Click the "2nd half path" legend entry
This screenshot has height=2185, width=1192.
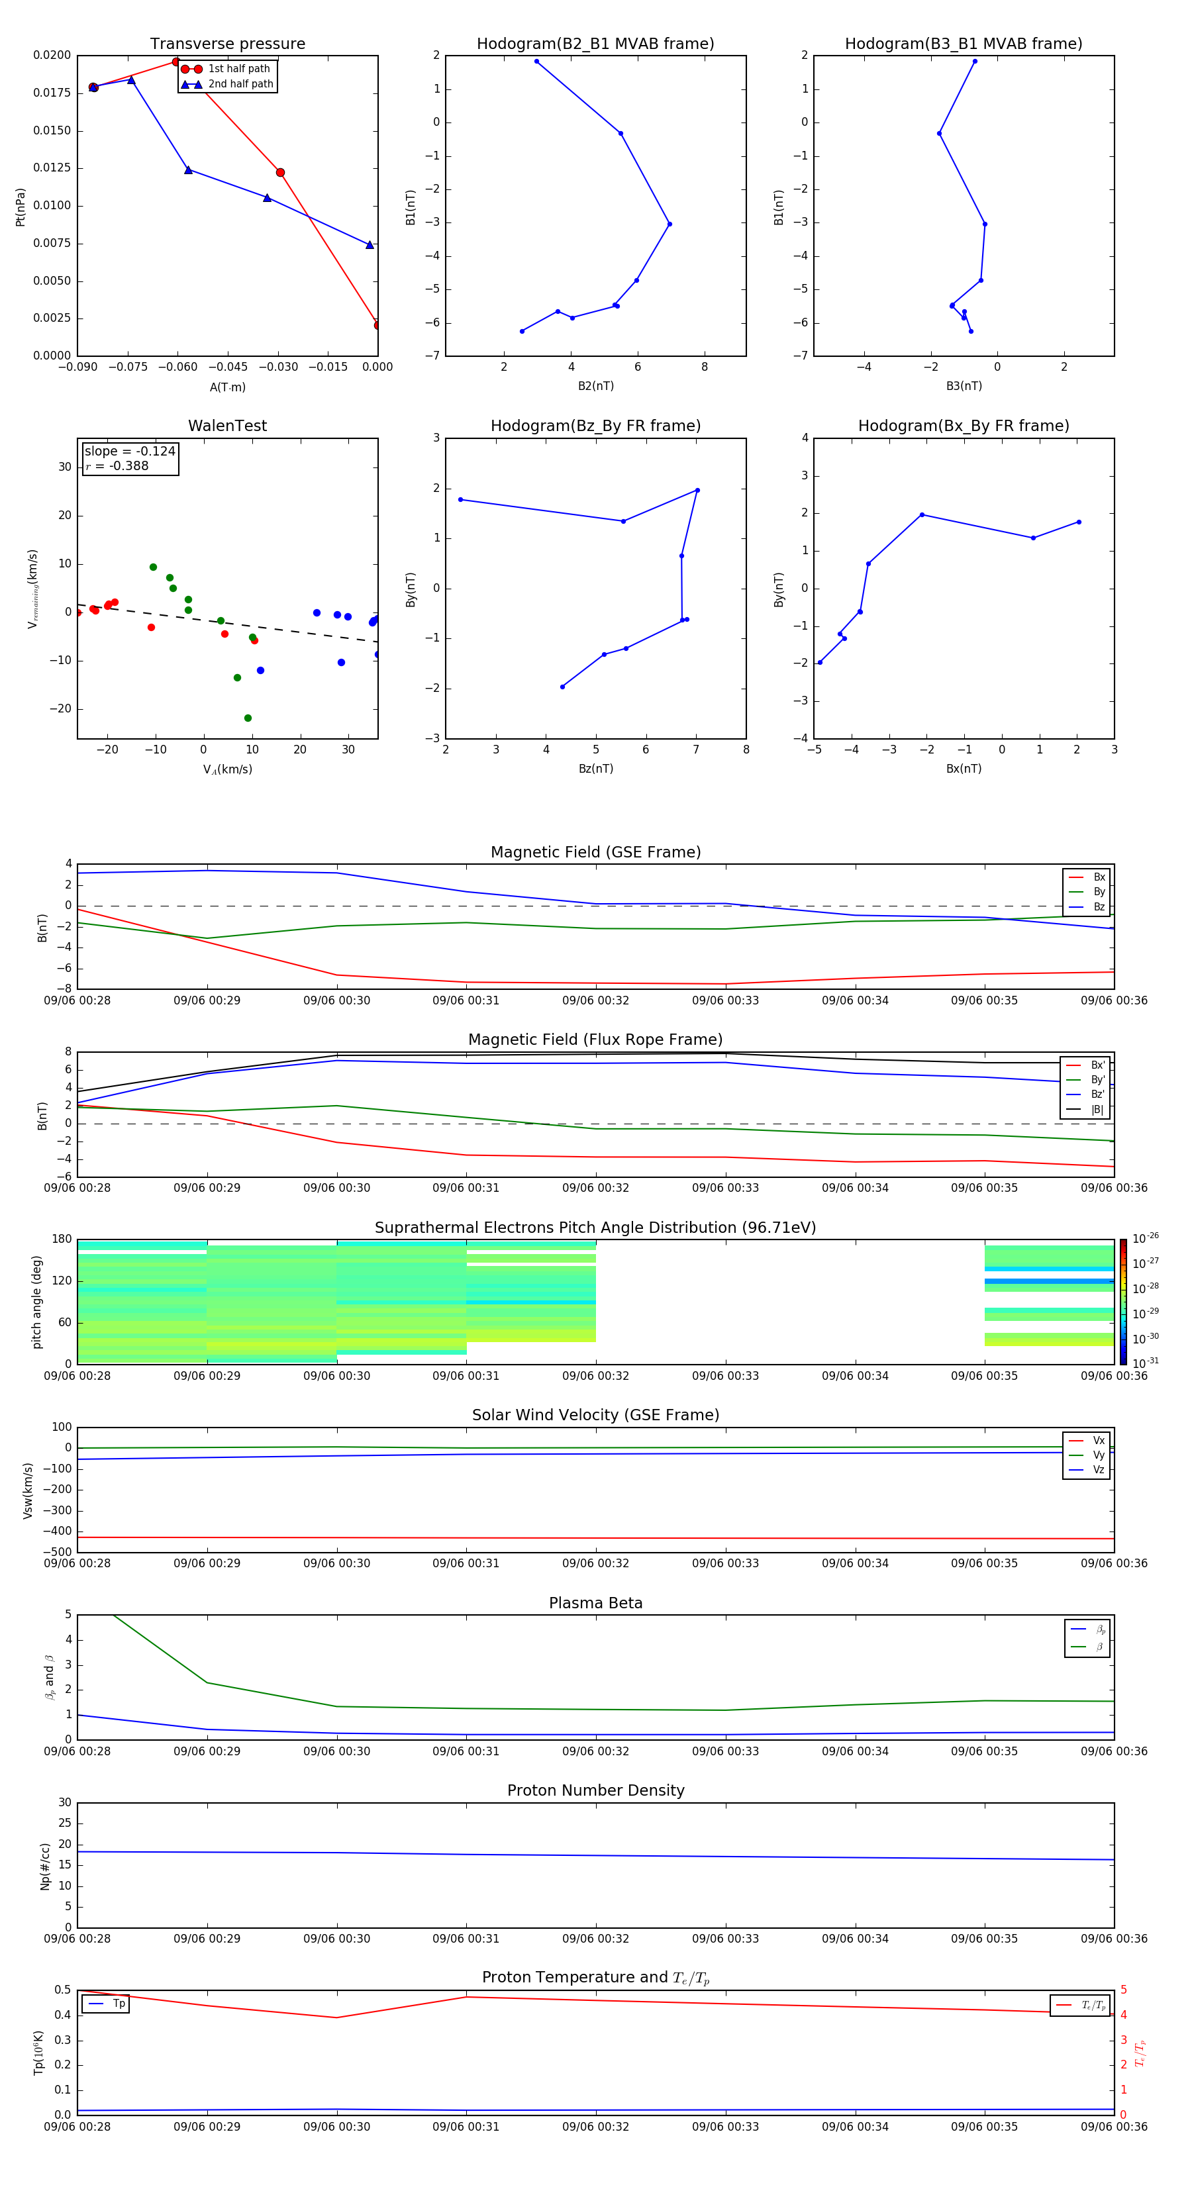[x=227, y=84]
